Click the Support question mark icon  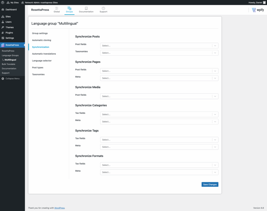coord(103,8)
